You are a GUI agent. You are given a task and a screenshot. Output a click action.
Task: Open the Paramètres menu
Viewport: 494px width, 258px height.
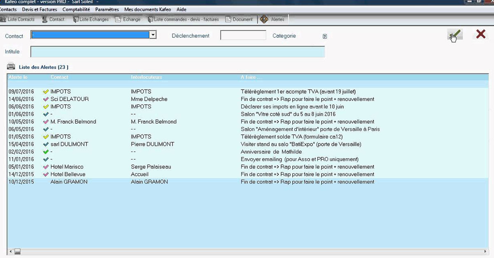pos(107,9)
